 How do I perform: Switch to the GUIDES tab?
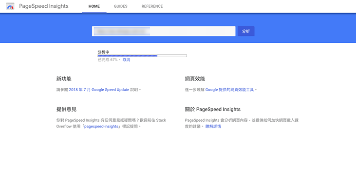[x=121, y=6]
